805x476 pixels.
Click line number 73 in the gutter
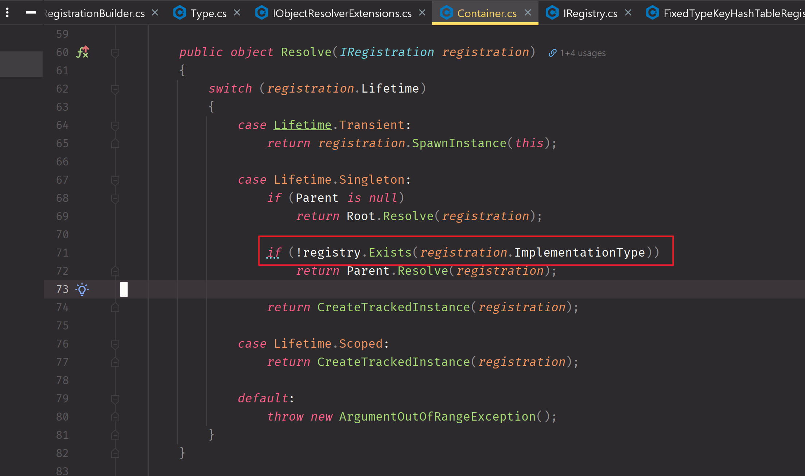pos(62,289)
